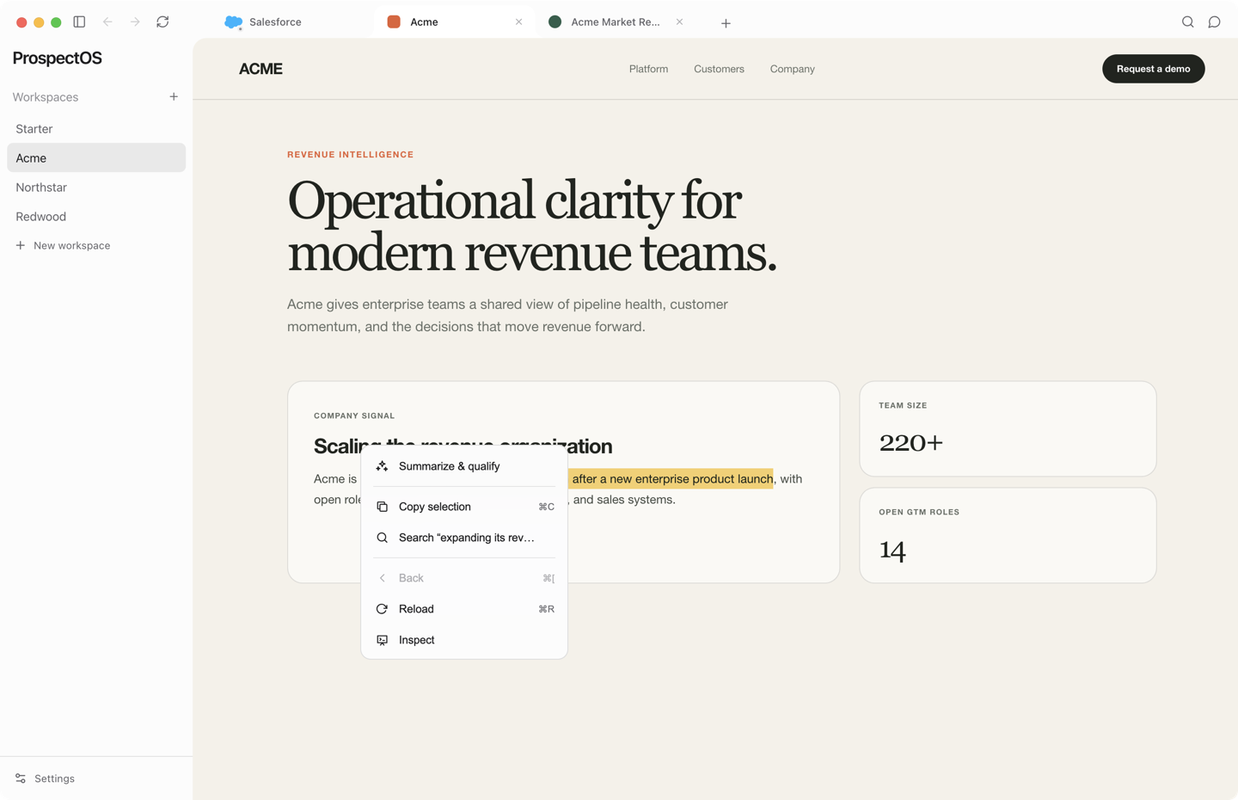Viewport: 1238px width, 800px height.
Task: Add a new tab with plus icon
Action: coord(726,23)
